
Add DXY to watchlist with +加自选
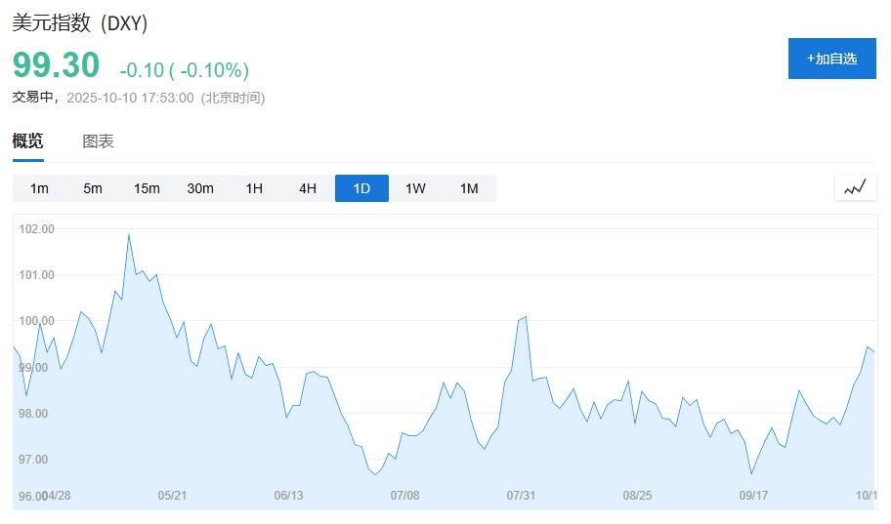pos(831,59)
